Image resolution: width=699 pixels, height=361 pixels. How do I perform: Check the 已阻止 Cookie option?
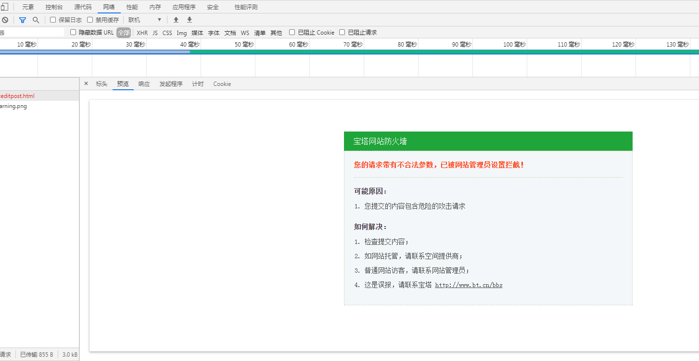(292, 32)
